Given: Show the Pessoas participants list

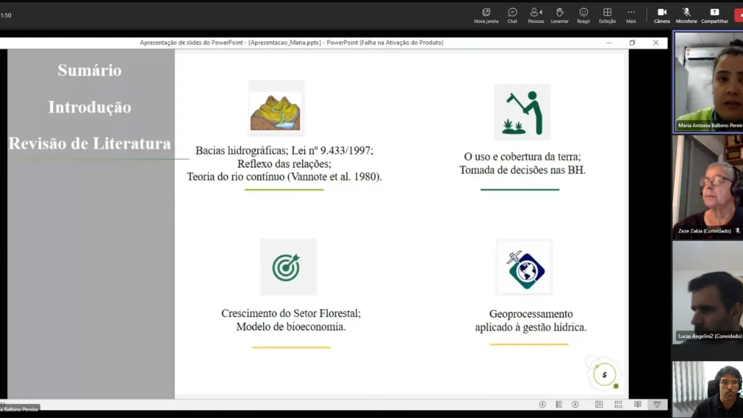Looking at the screenshot, I should 536,15.
